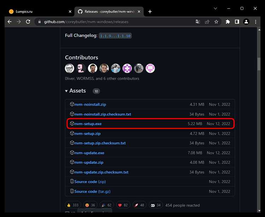265x217 pixels.
Task: Open the extensions puzzle icon
Action: 228,22
